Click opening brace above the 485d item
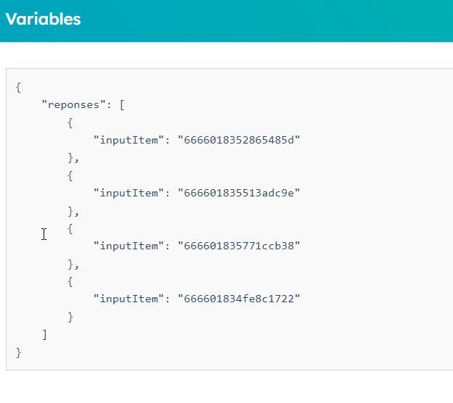This screenshot has width=453, height=403. [x=70, y=122]
